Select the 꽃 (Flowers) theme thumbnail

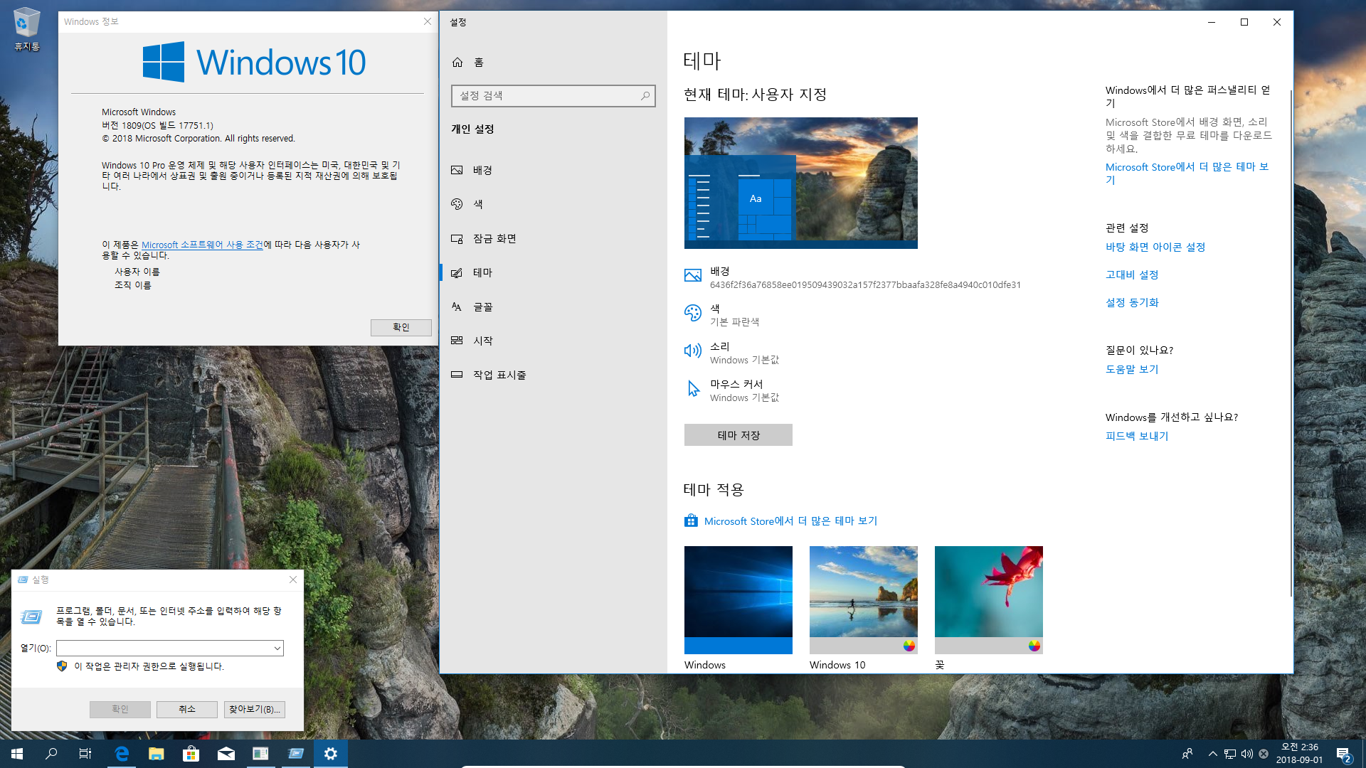pyautogui.click(x=989, y=600)
